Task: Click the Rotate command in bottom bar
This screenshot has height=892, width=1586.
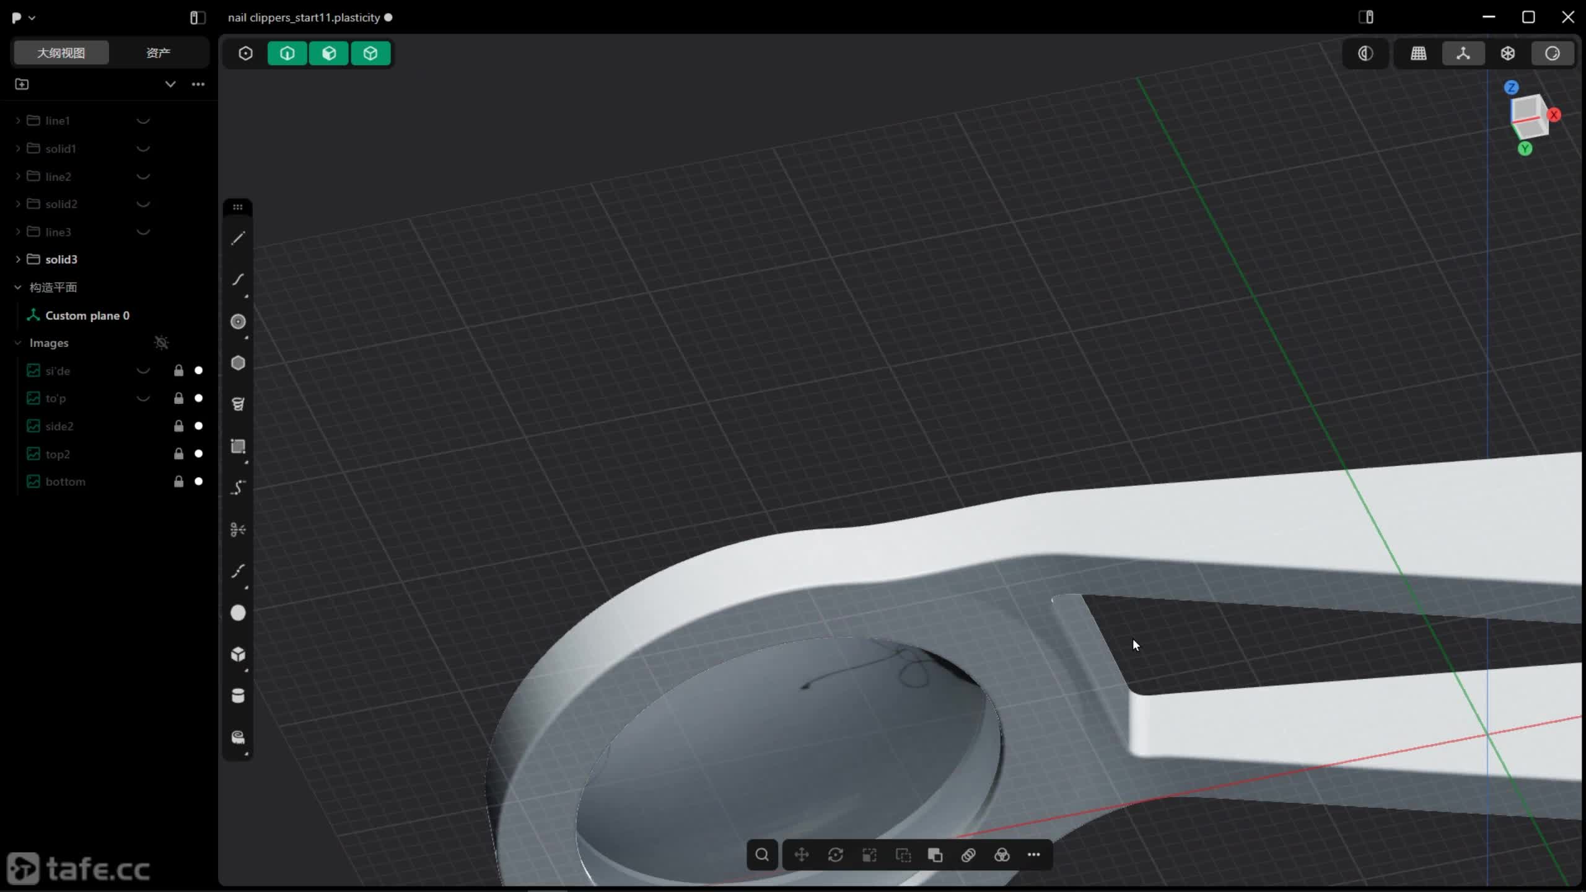Action: click(x=835, y=855)
